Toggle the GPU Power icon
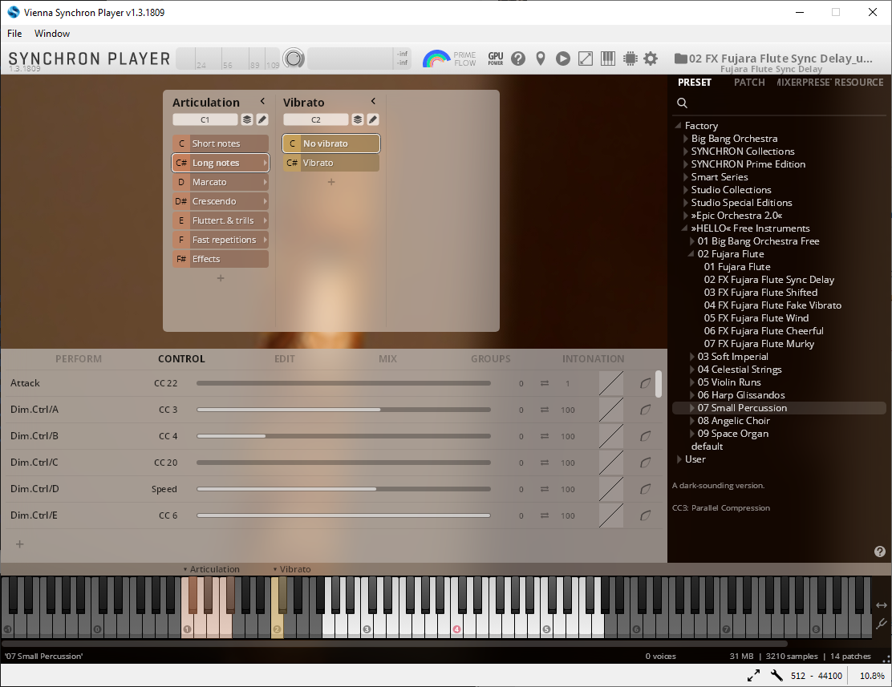Image resolution: width=892 pixels, height=687 pixels. [496, 58]
